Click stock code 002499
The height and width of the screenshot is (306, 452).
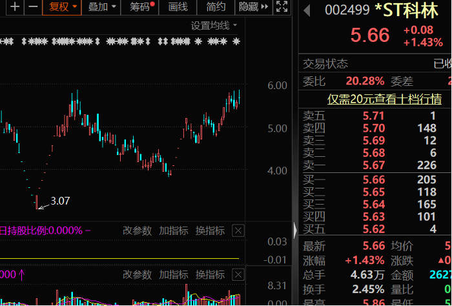[347, 11]
